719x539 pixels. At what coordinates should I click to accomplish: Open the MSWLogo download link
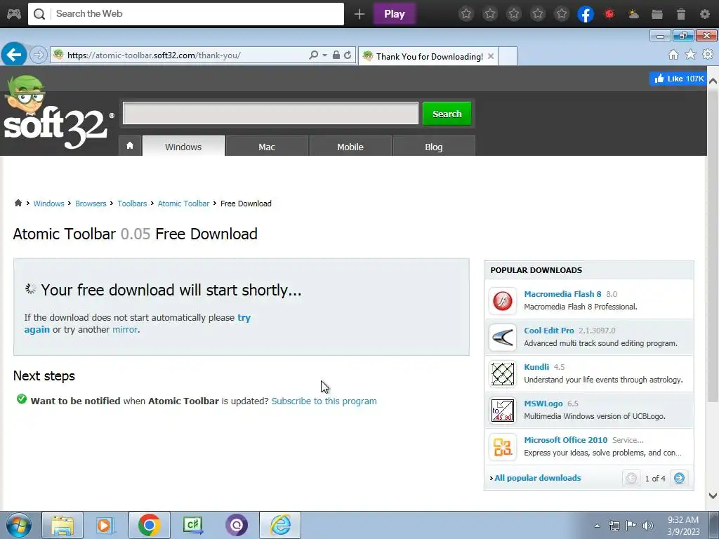[543, 404]
